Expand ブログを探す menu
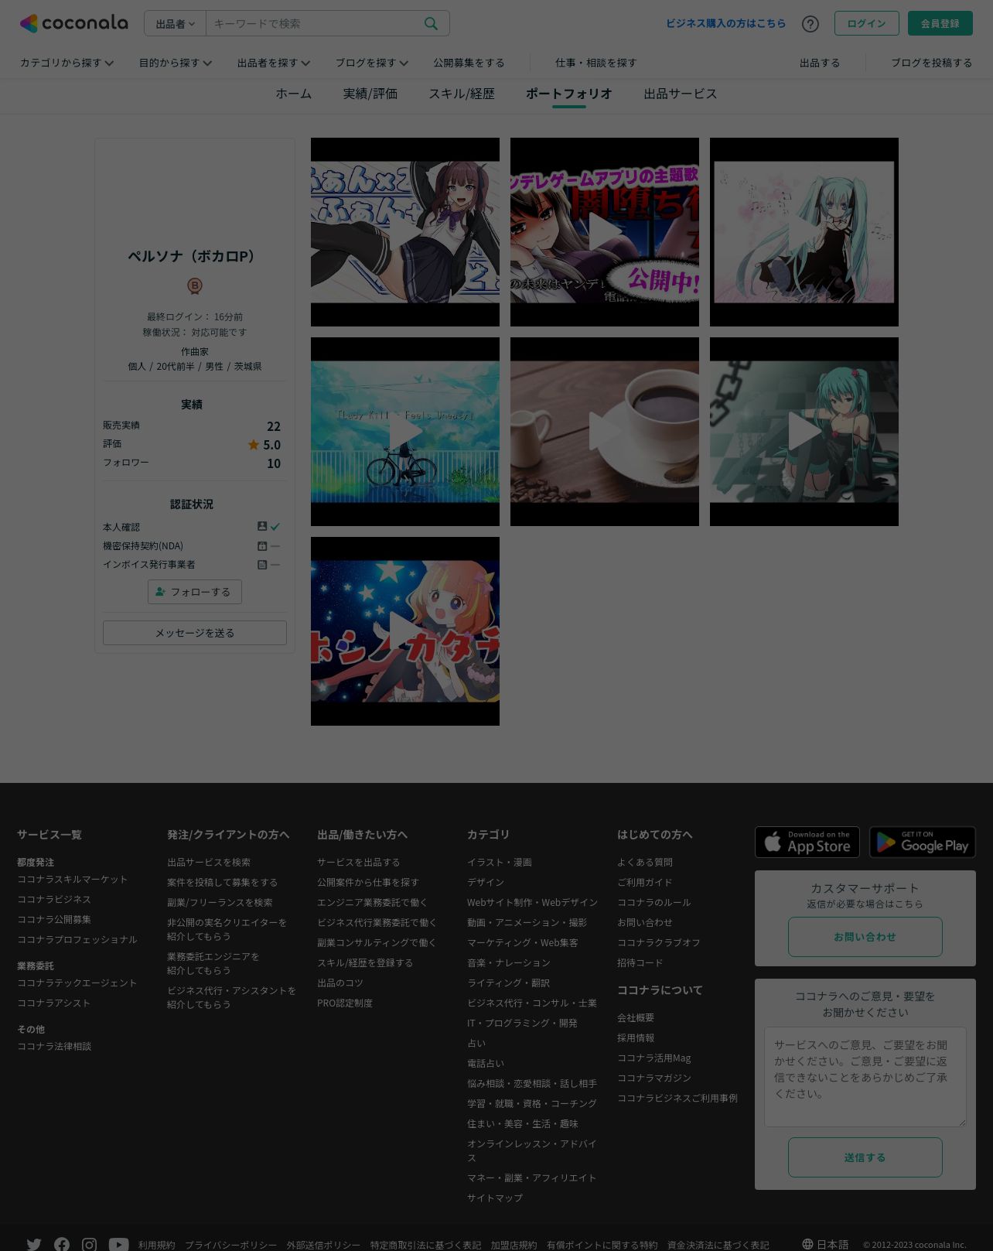Image resolution: width=993 pixels, height=1251 pixels. point(372,63)
